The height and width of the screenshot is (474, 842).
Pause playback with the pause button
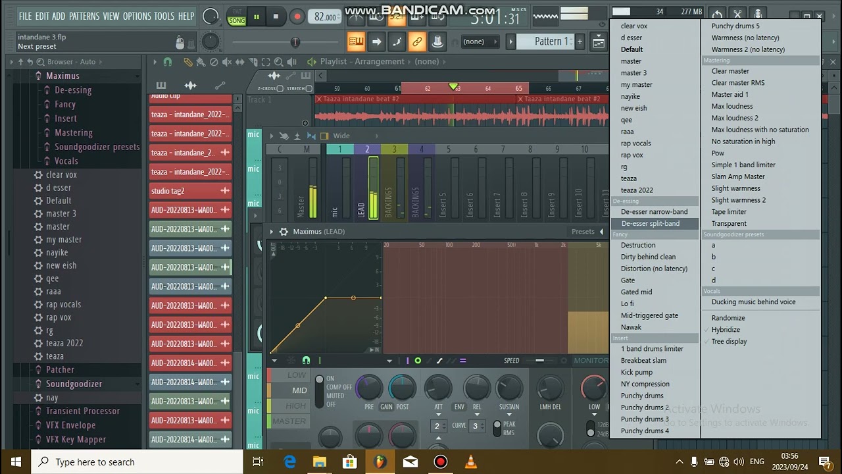point(257,17)
